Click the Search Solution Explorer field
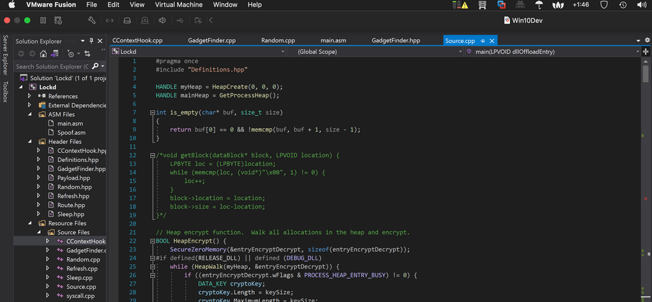The height and width of the screenshot is (302, 652). (x=52, y=66)
